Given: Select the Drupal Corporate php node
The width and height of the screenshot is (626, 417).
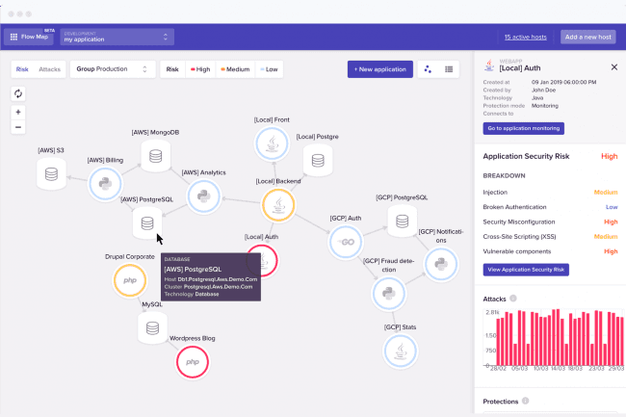Looking at the screenshot, I should click(130, 280).
